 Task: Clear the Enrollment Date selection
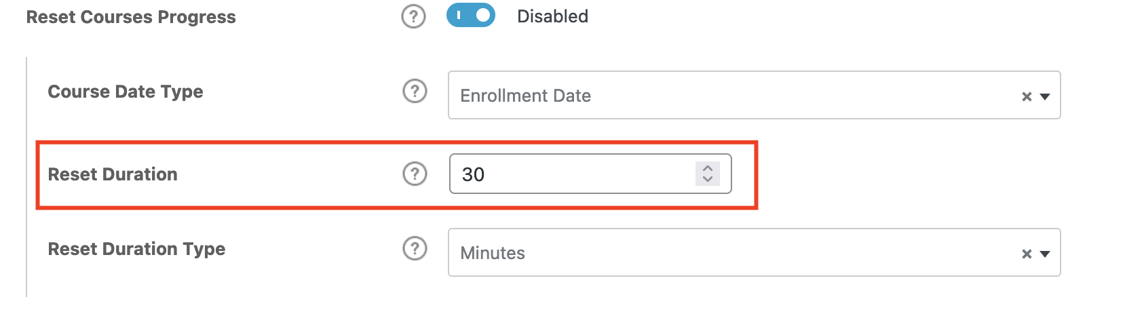pyautogui.click(x=1027, y=96)
